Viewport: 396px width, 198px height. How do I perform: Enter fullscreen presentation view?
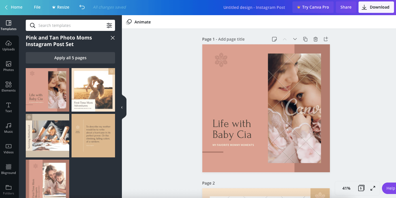click(373, 188)
